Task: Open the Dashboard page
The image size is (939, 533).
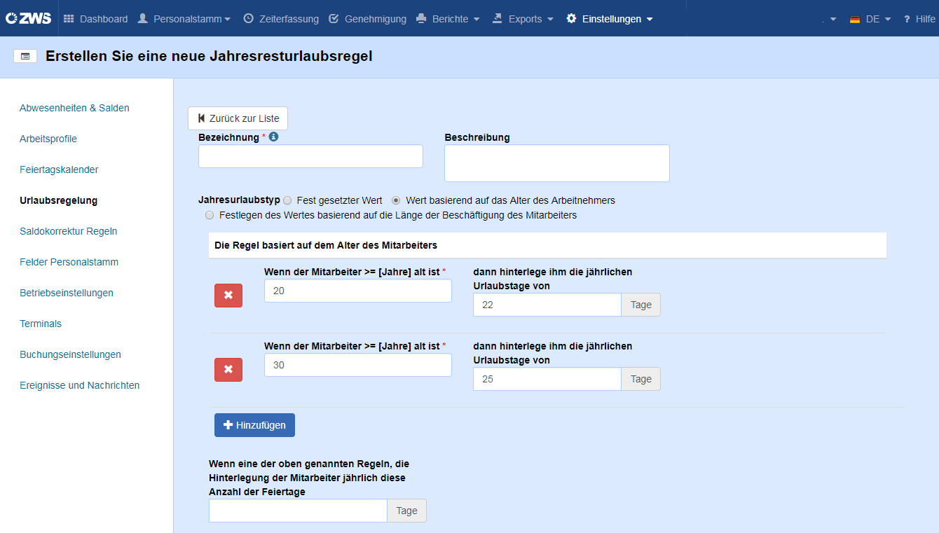Action: point(95,19)
